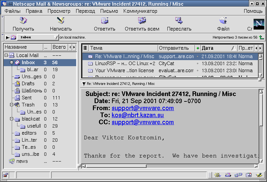Screen dimensions: 267x182
Task: Open Address Book icon in status bar
Action: pyautogui.click(x=249, y=175)
